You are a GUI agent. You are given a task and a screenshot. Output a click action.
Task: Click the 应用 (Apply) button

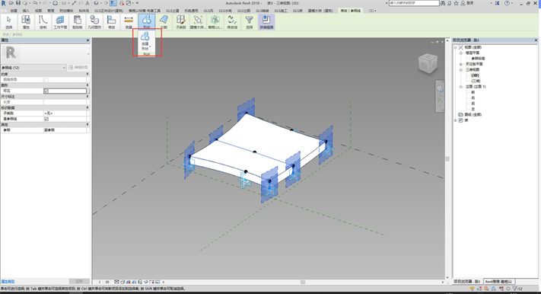(79, 281)
